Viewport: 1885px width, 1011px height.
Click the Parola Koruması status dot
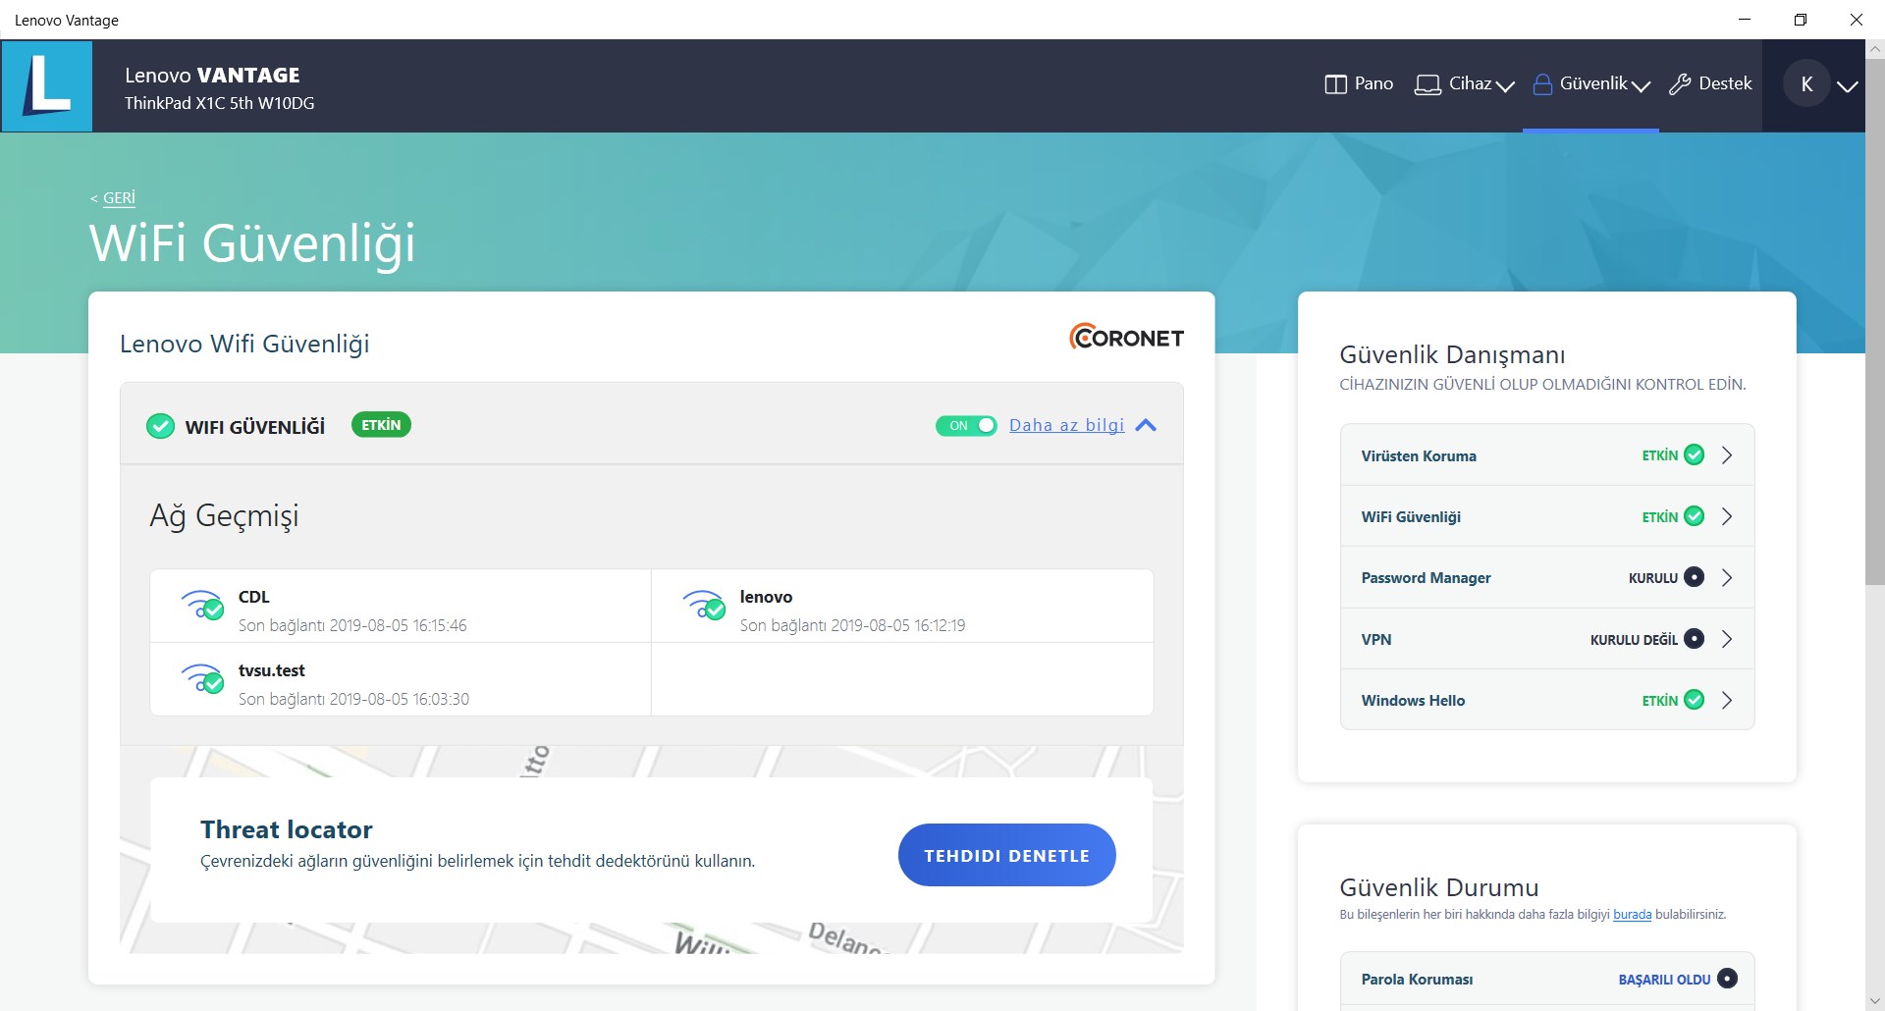click(x=1728, y=979)
